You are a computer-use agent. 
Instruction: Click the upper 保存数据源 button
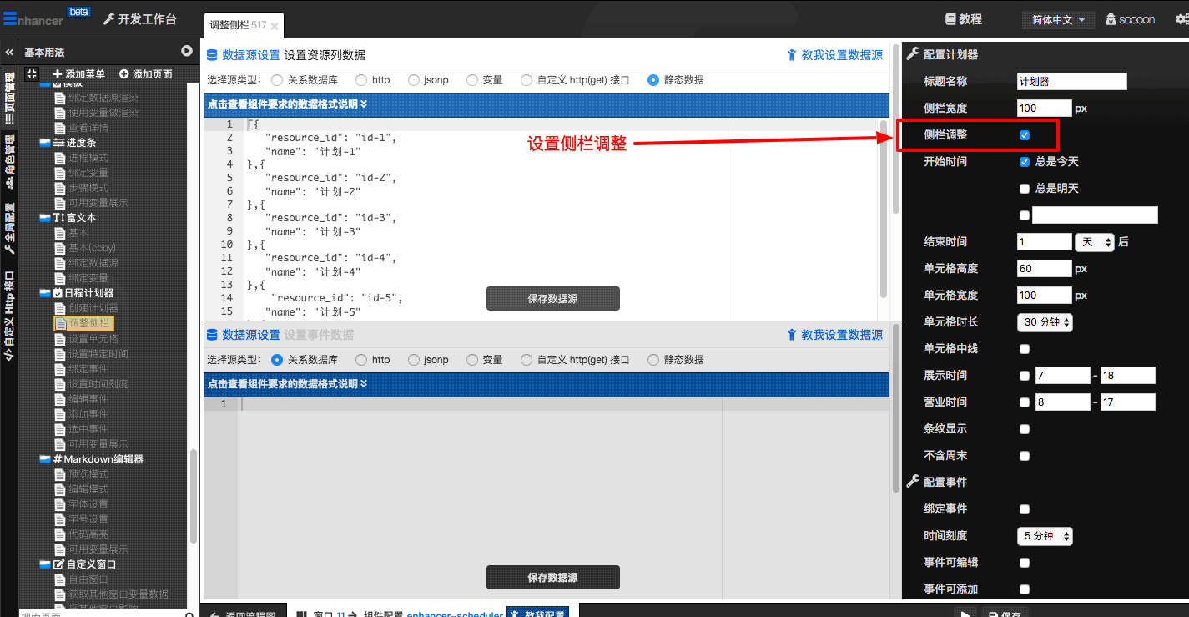(552, 299)
